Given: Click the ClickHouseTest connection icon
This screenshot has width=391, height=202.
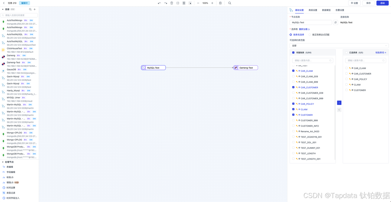Looking at the screenshot, I should coord(3,50).
